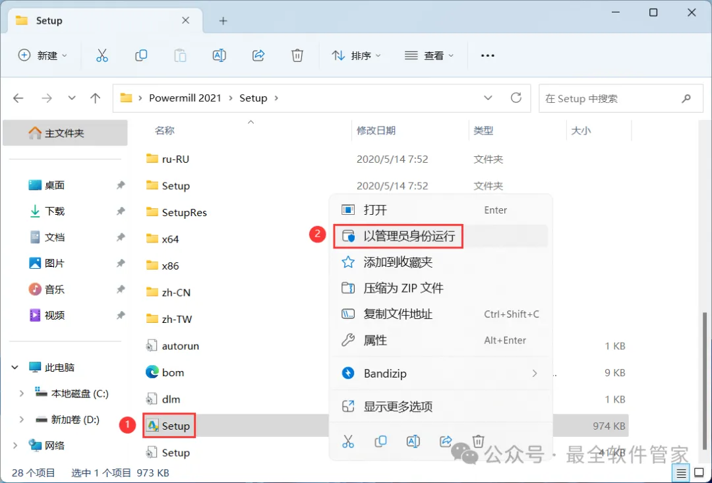Sort by 类型 column header
Screen dimensions: 712x483
coord(483,130)
